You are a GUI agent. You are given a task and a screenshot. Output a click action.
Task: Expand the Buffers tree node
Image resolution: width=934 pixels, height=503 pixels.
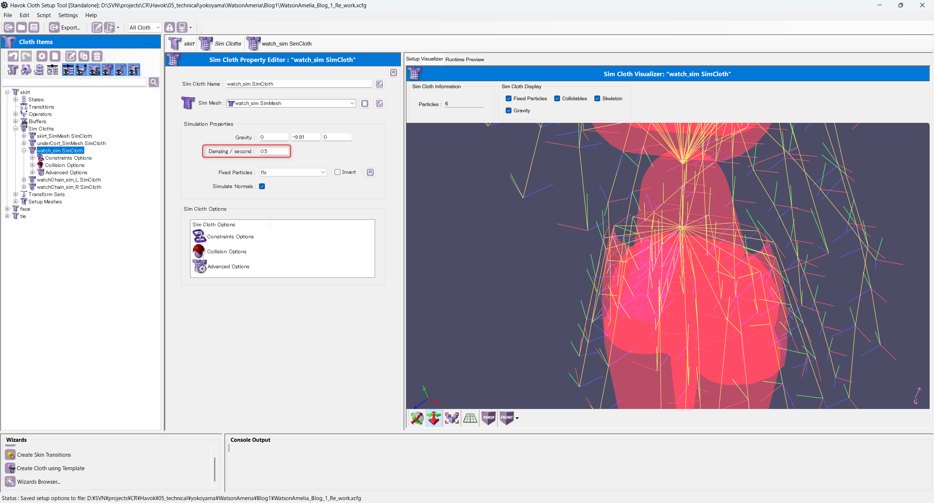[x=16, y=121]
